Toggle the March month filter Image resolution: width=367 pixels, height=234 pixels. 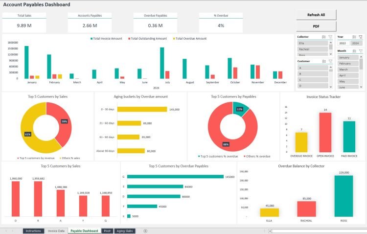point(348,70)
